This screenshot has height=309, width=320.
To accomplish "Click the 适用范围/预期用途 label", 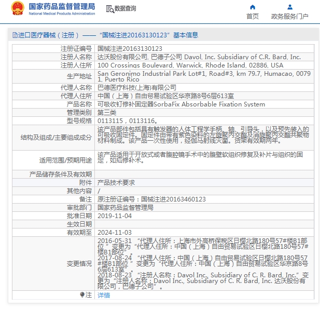I will click(x=65, y=160).
